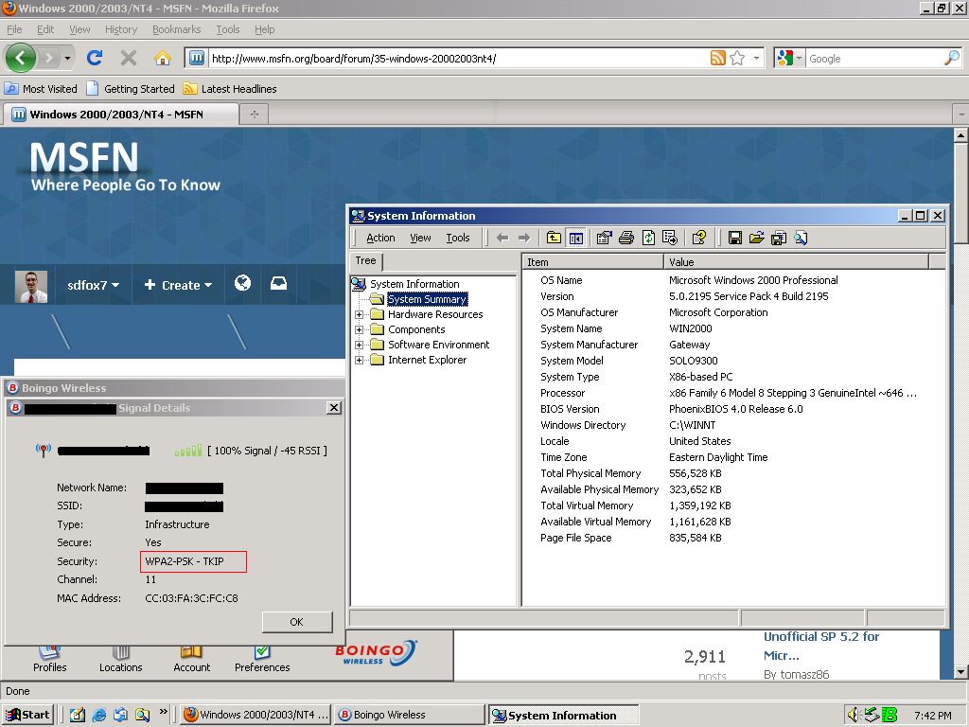The height and width of the screenshot is (727, 969).
Task: Click inside the browser address bar
Action: click(x=426, y=57)
